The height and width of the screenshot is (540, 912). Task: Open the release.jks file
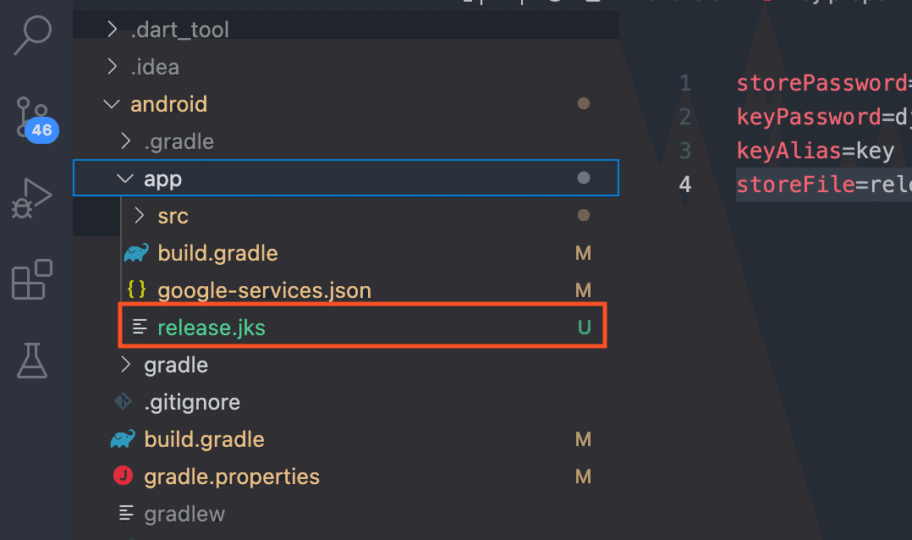click(212, 328)
